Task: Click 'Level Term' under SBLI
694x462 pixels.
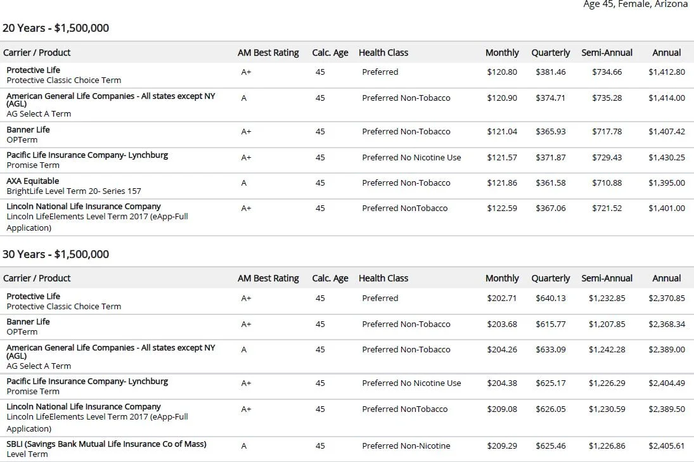Action: [27, 454]
